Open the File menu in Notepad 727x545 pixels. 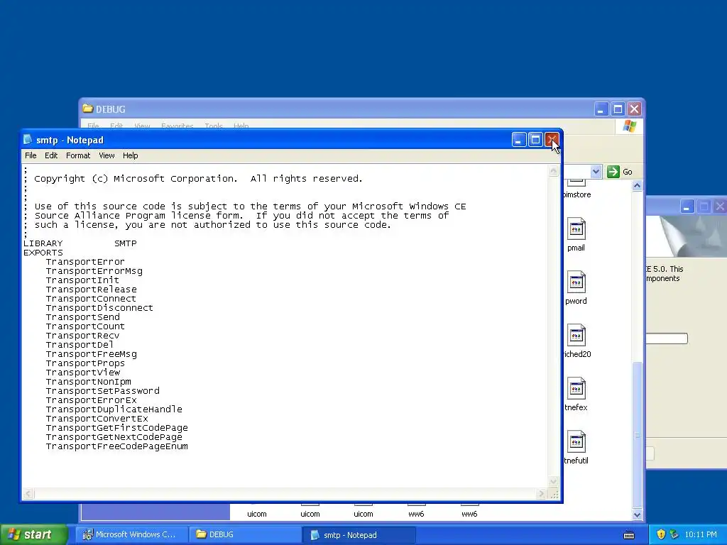point(31,155)
